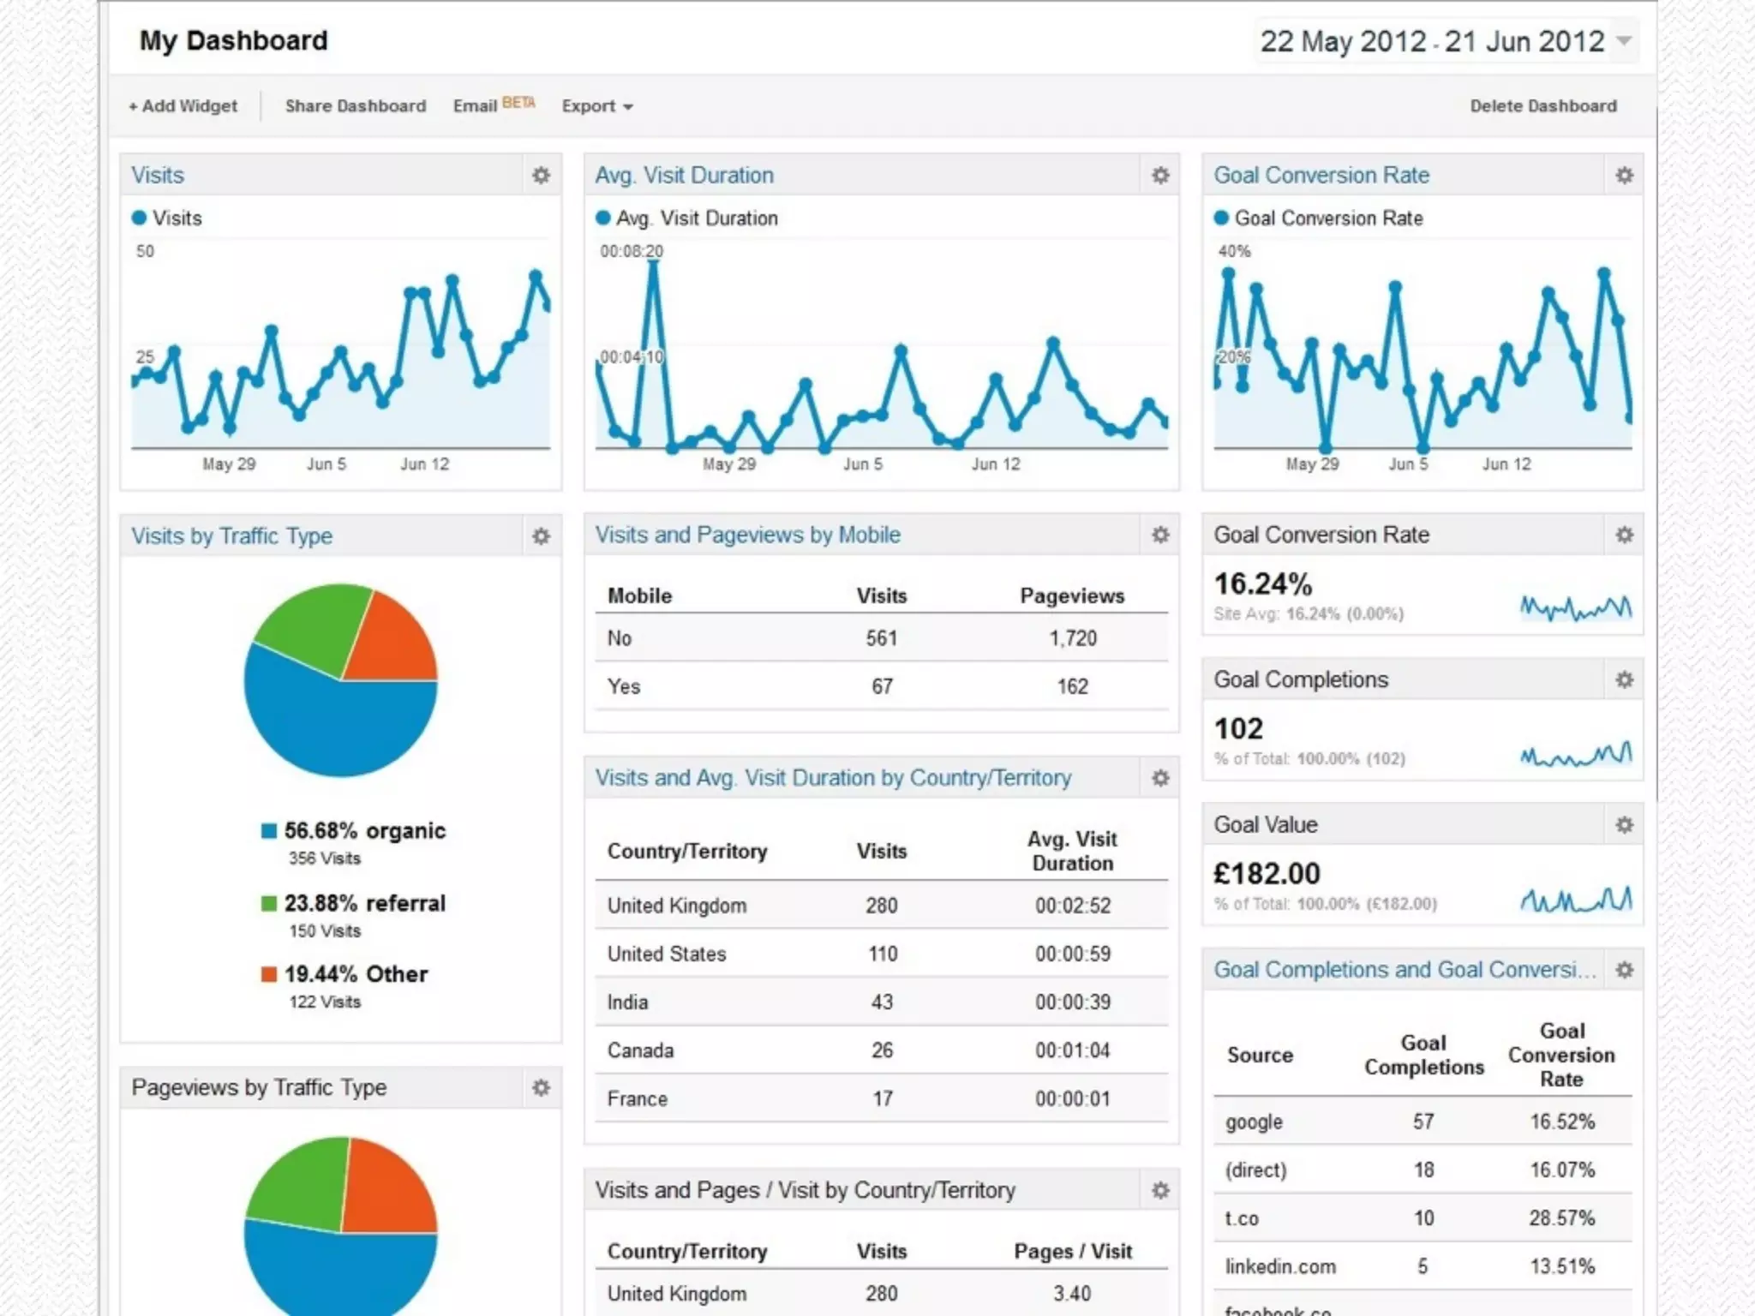Open the Visits widget title link
1755x1316 pixels.
point(158,176)
